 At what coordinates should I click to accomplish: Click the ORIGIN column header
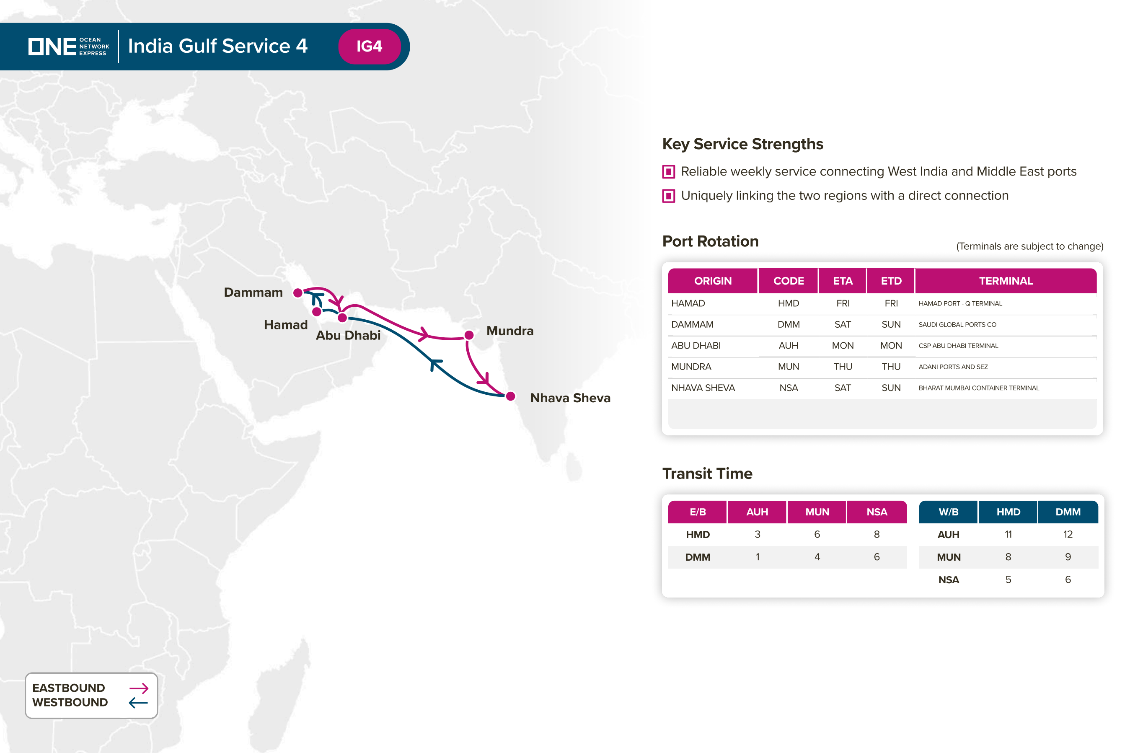[x=712, y=281]
